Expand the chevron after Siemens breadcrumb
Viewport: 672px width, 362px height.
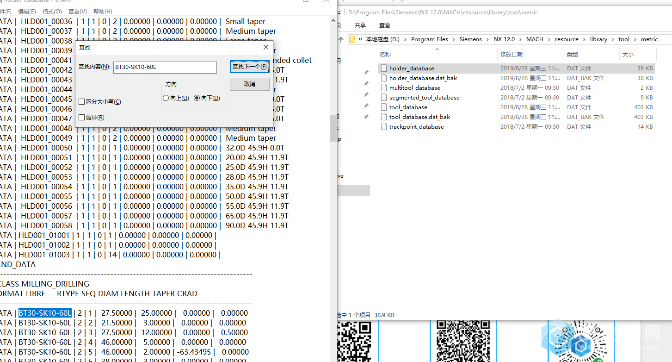[487, 39]
